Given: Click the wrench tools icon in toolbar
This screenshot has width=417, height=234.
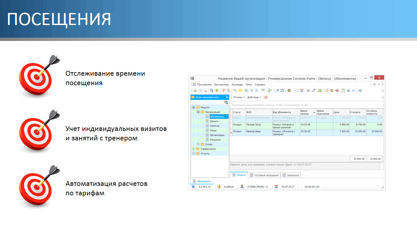Looking at the screenshot, I should pyautogui.click(x=308, y=90).
